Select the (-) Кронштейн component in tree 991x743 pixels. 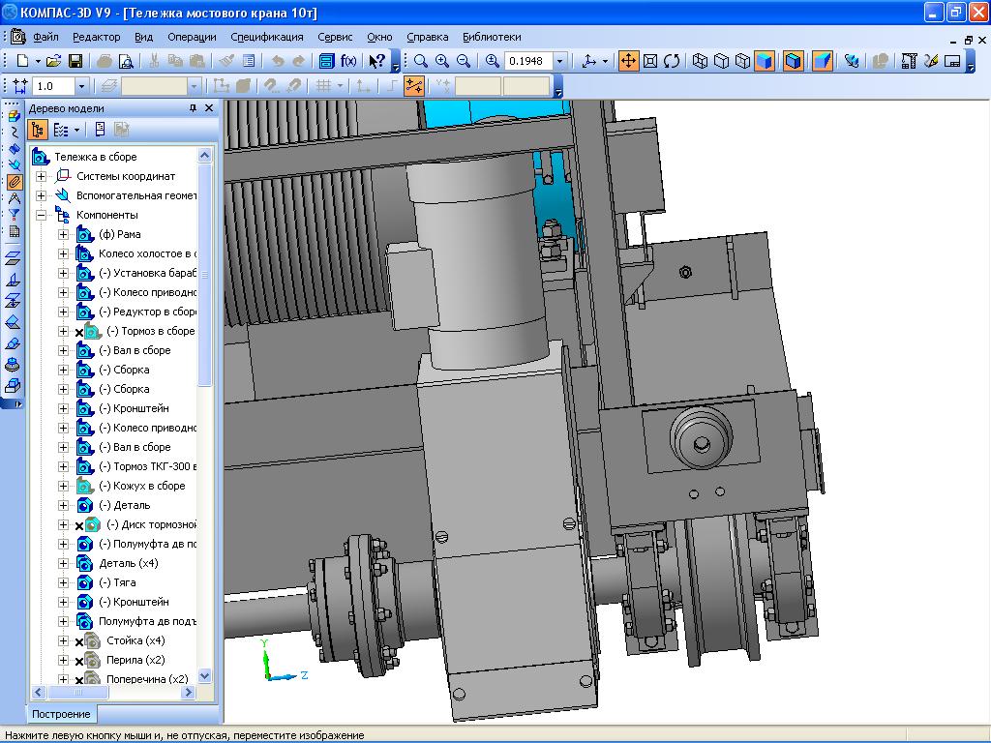pyautogui.click(x=134, y=408)
